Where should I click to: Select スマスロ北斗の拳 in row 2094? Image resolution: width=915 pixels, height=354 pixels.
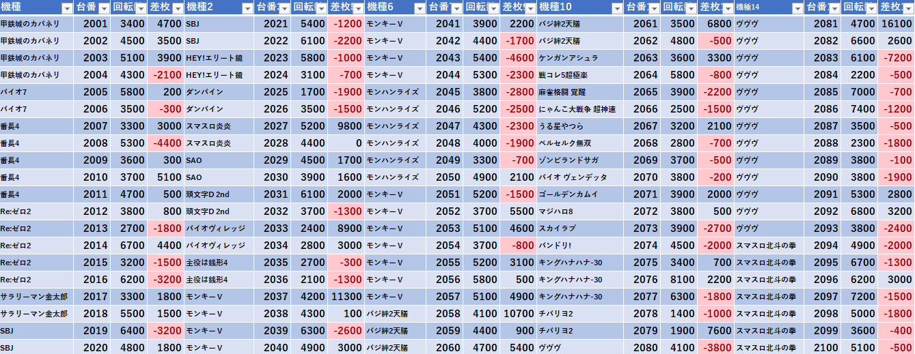[x=769, y=246]
